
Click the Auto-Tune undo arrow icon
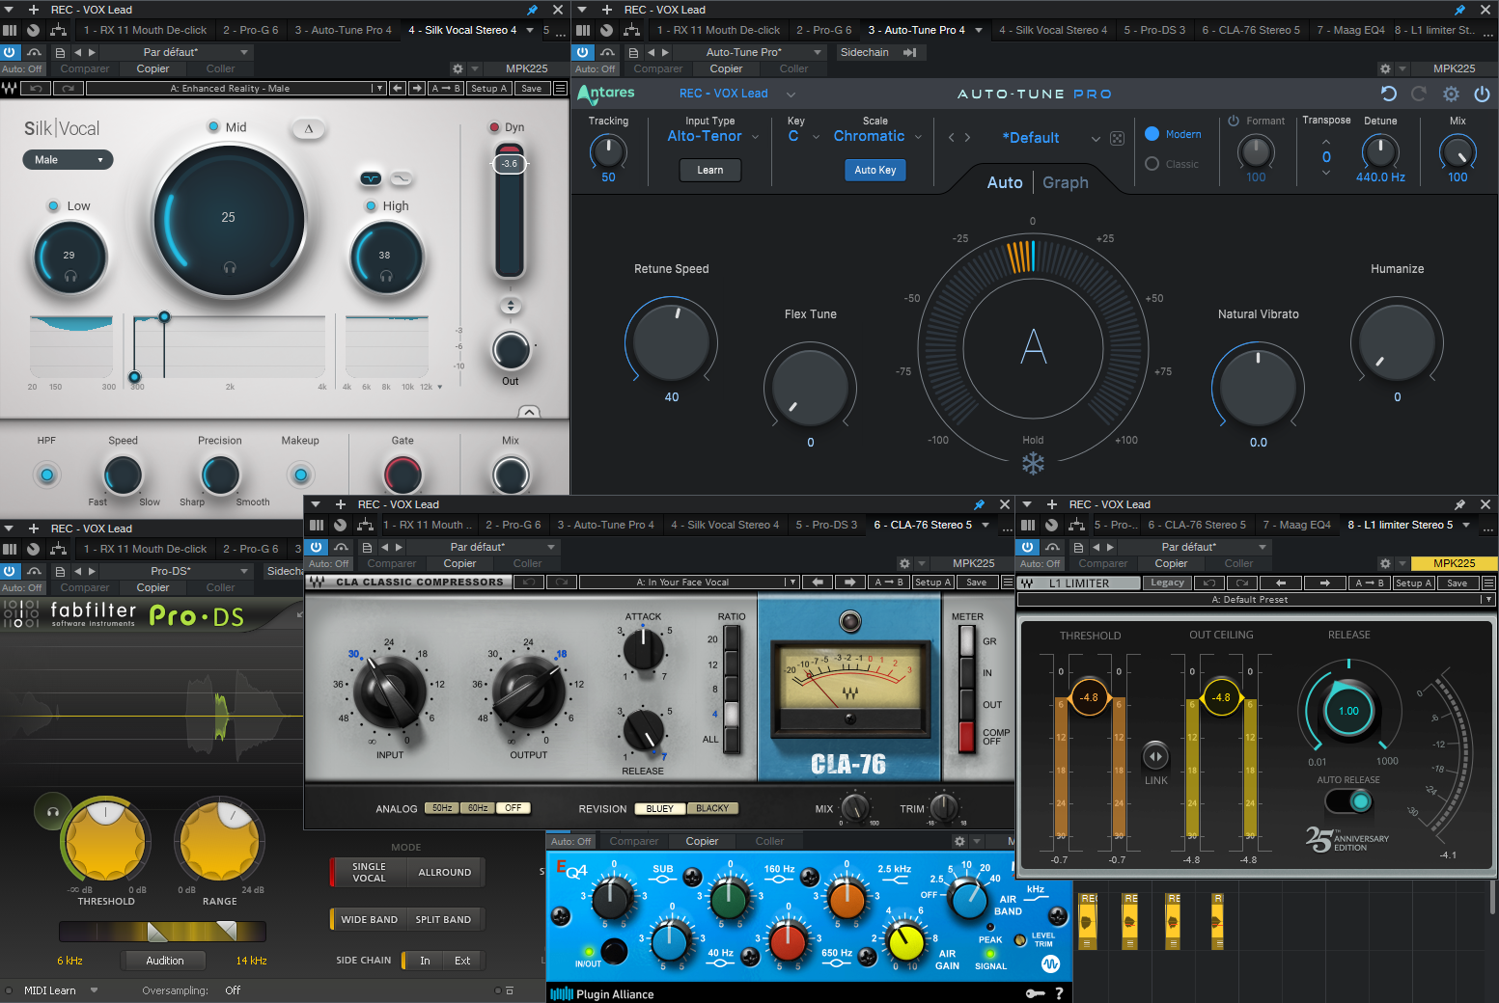point(1389,94)
